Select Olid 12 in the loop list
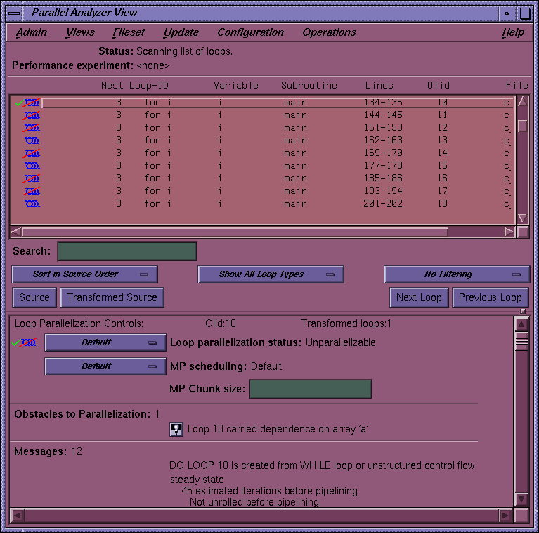The image size is (539, 533). 443,128
